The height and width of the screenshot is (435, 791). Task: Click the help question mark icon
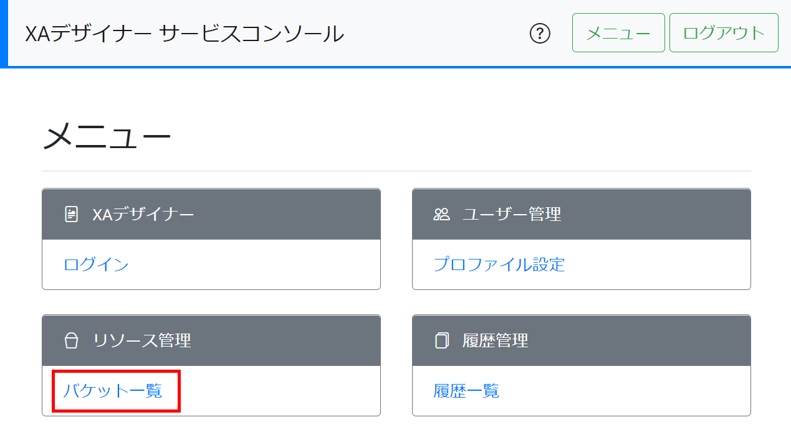540,34
